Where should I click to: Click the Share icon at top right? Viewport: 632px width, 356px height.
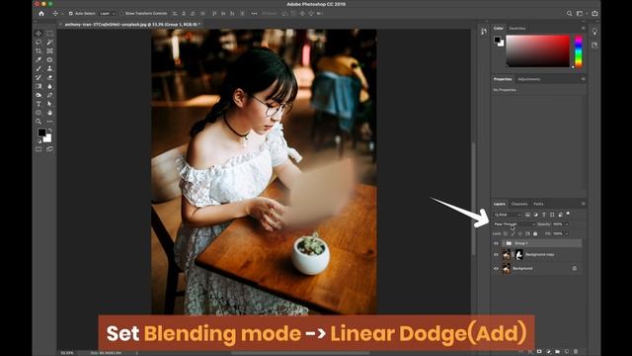point(594,13)
